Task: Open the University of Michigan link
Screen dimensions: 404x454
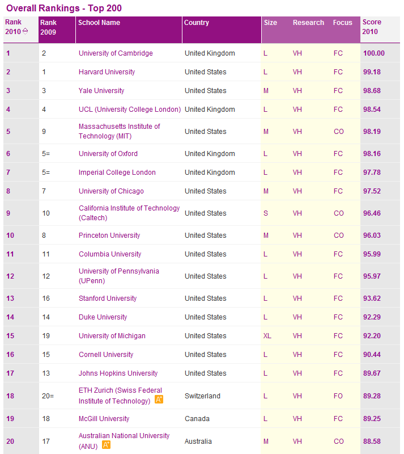Action: [112, 336]
